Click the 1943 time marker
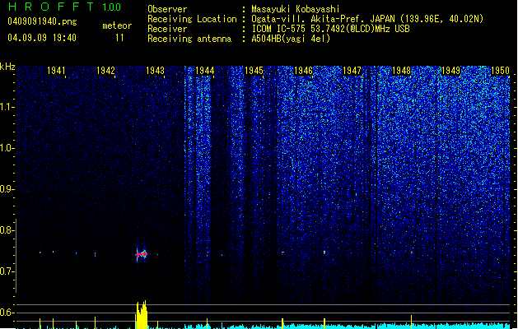 155,71
